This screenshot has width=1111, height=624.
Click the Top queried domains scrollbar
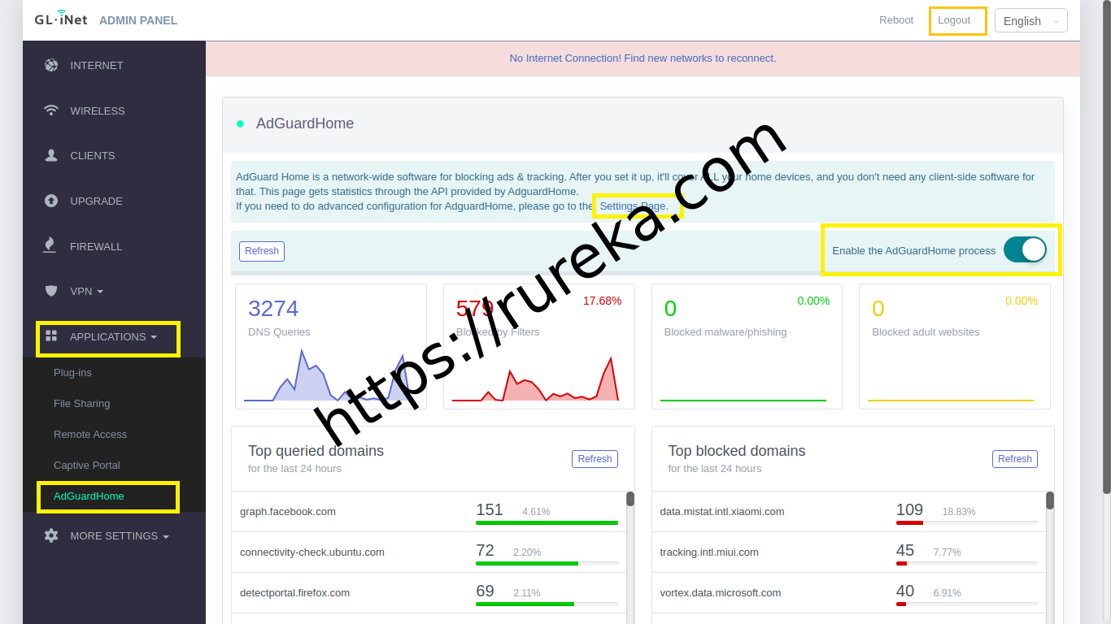coord(630,500)
